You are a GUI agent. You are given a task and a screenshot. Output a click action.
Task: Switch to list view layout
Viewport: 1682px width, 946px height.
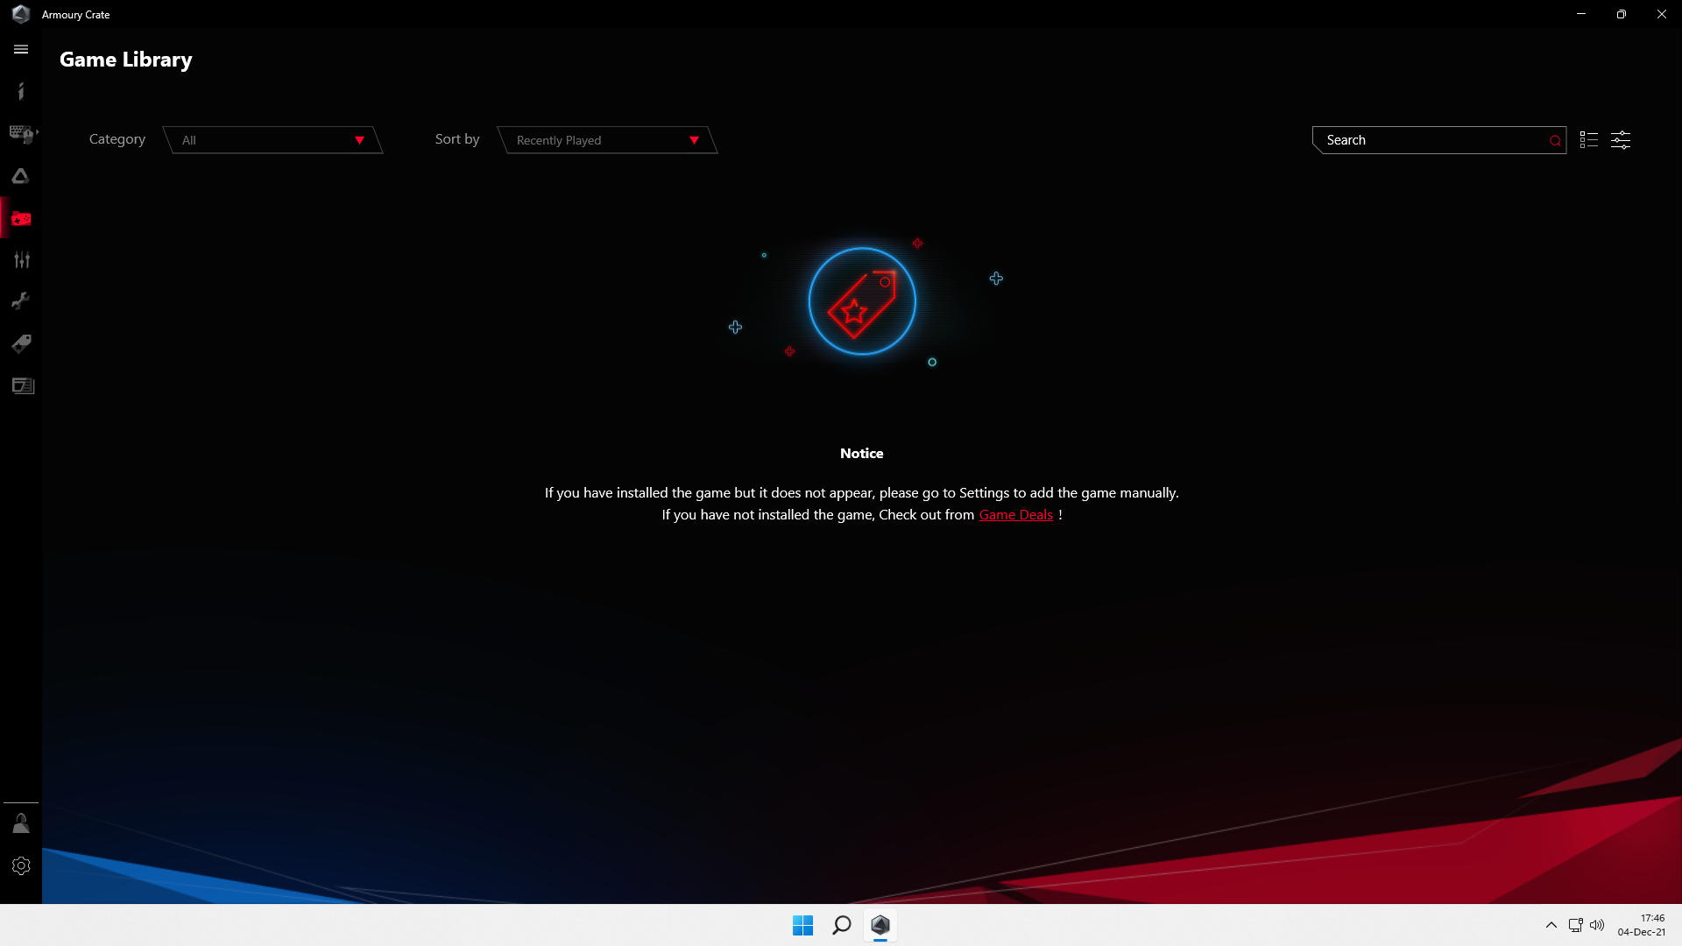(1588, 140)
